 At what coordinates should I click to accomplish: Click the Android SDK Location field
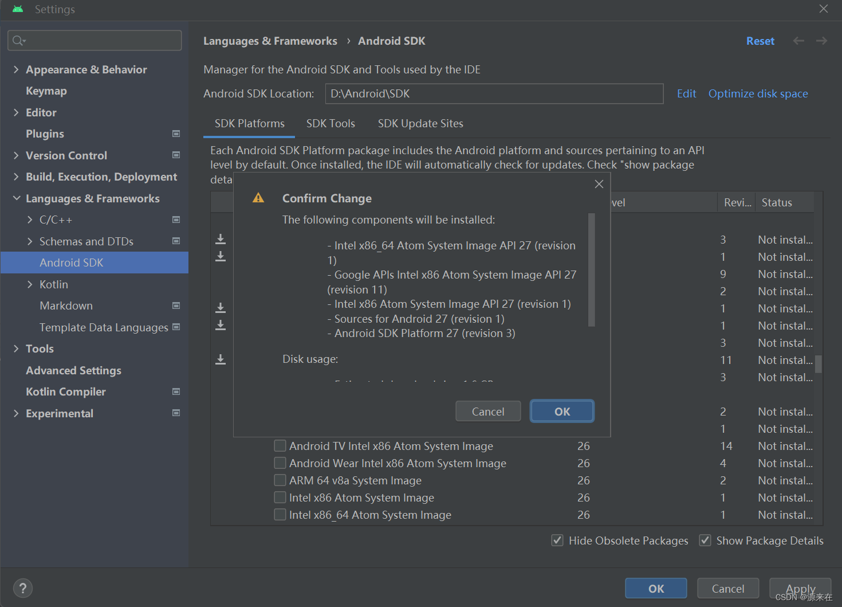coord(494,93)
